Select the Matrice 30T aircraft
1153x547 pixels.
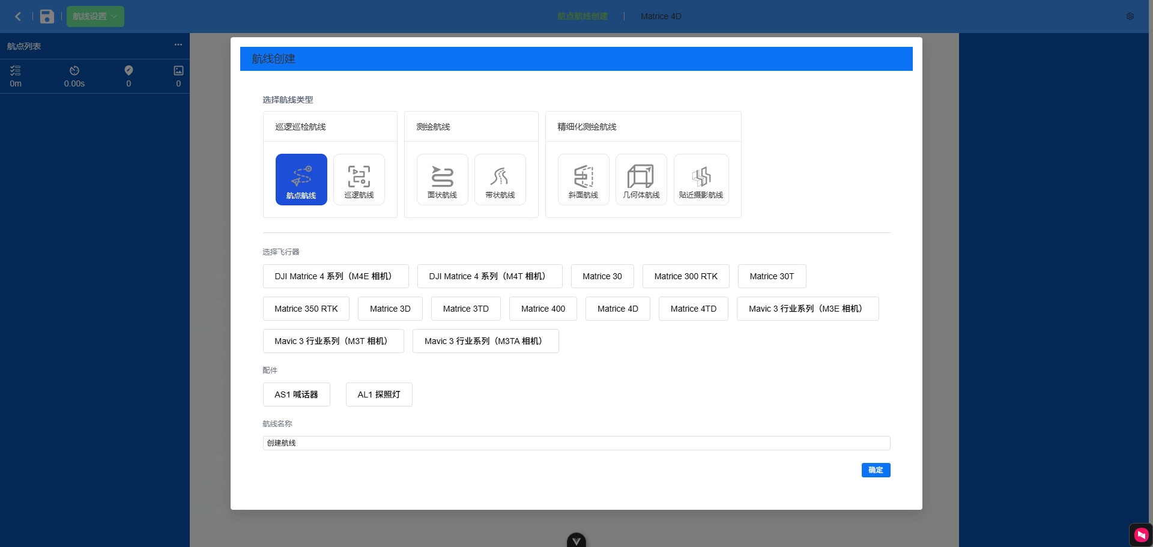(772, 276)
